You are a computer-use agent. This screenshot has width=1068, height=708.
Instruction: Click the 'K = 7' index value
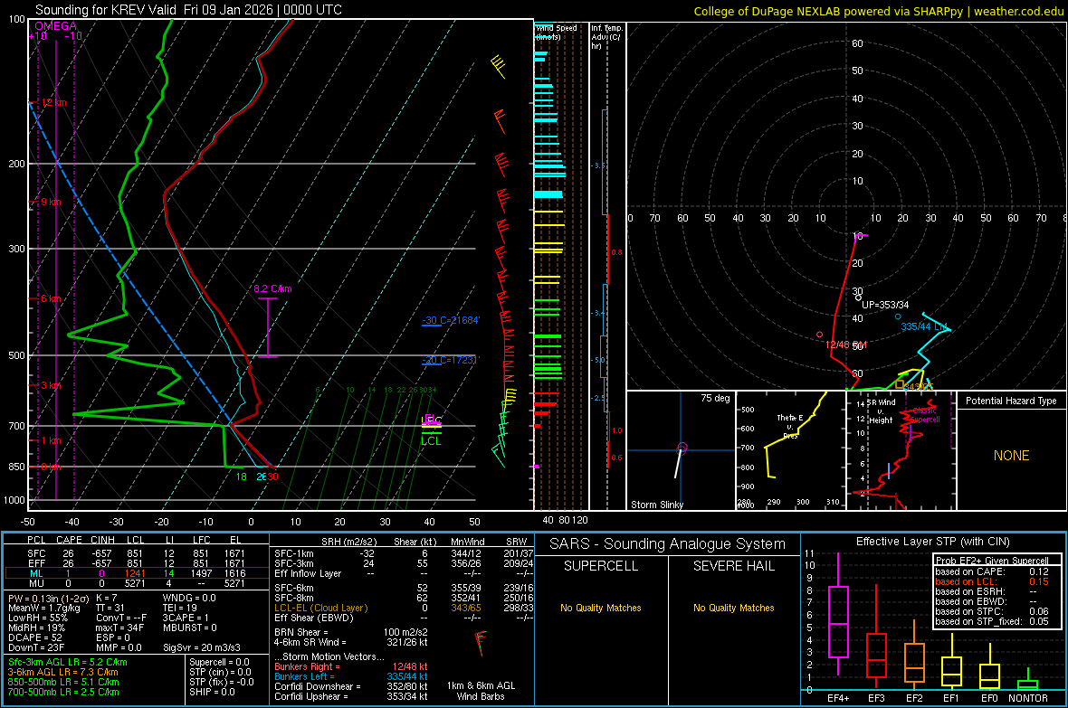[106, 598]
